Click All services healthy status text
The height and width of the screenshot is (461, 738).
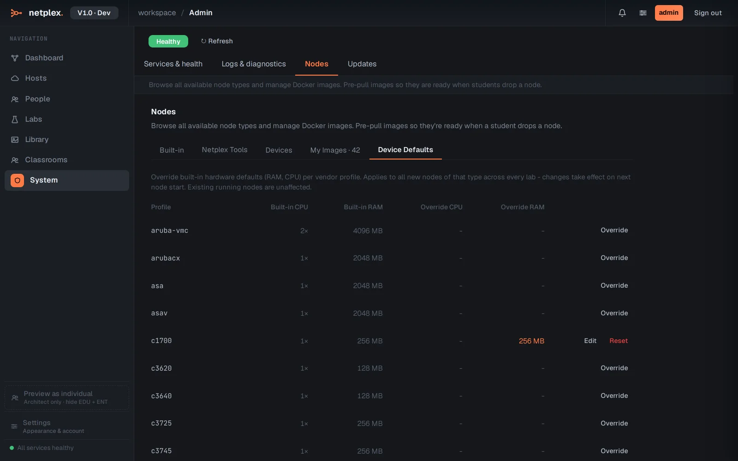[45, 448]
